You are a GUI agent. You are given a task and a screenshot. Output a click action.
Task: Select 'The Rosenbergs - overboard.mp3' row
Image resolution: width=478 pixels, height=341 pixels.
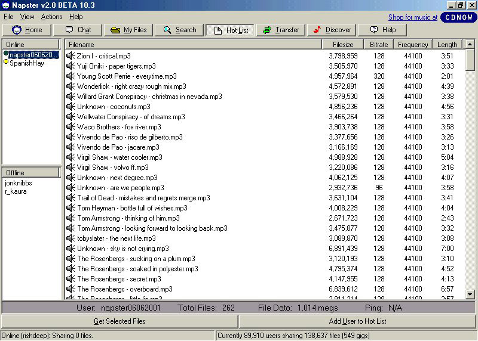(x=265, y=289)
